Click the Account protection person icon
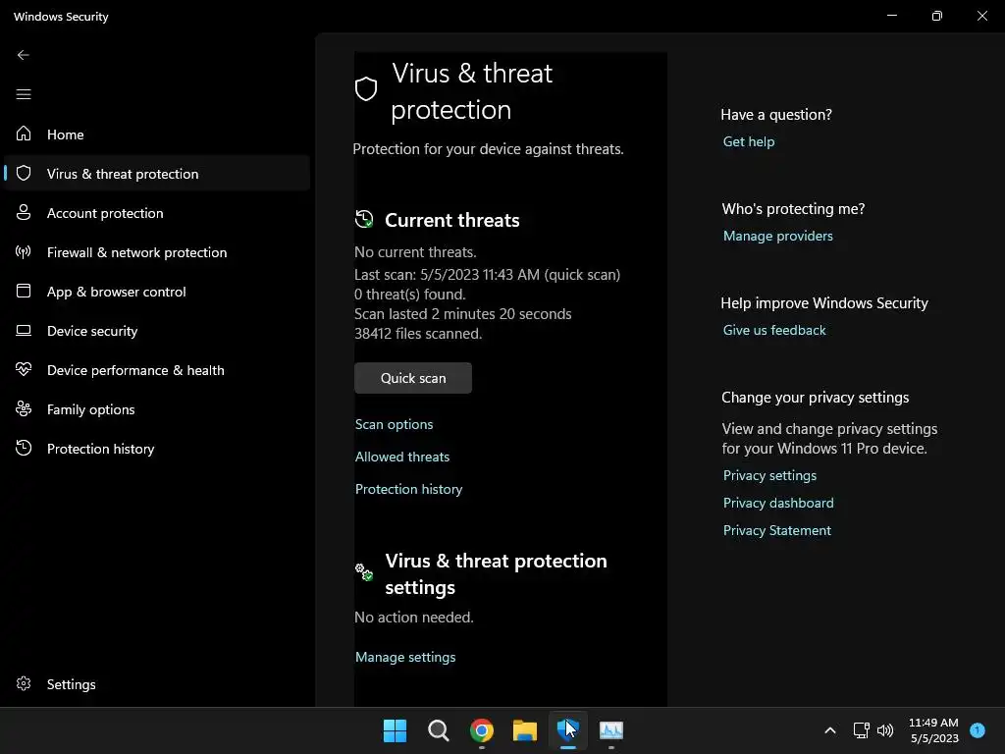Image resolution: width=1005 pixels, height=754 pixels. 24,212
